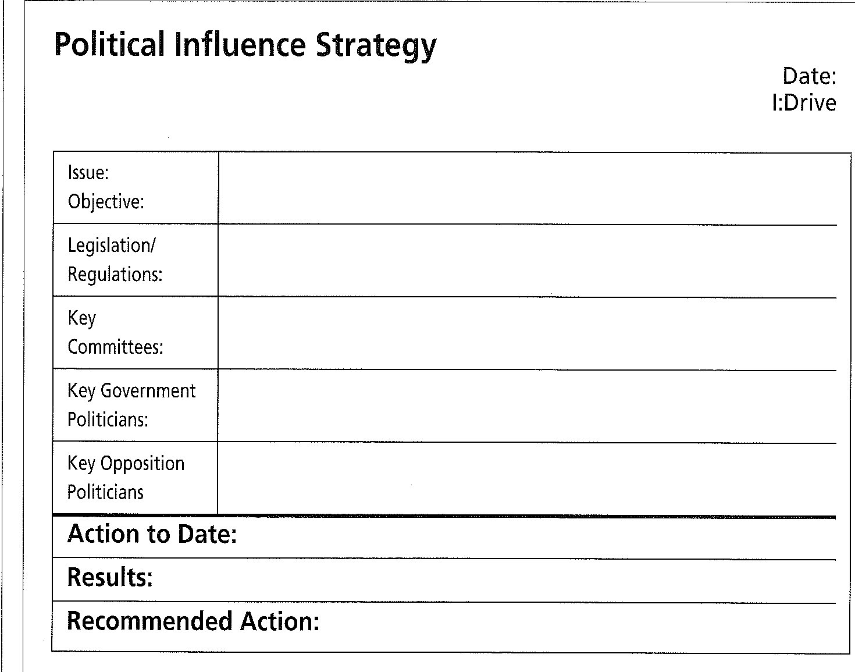Click the empty Issue/Objective field
855x672 pixels.
tap(528, 189)
